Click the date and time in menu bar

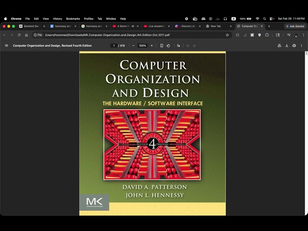coord(291,19)
